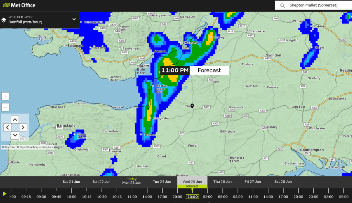Click the Met Office logo
352x203 pixels.
[x=18, y=6]
